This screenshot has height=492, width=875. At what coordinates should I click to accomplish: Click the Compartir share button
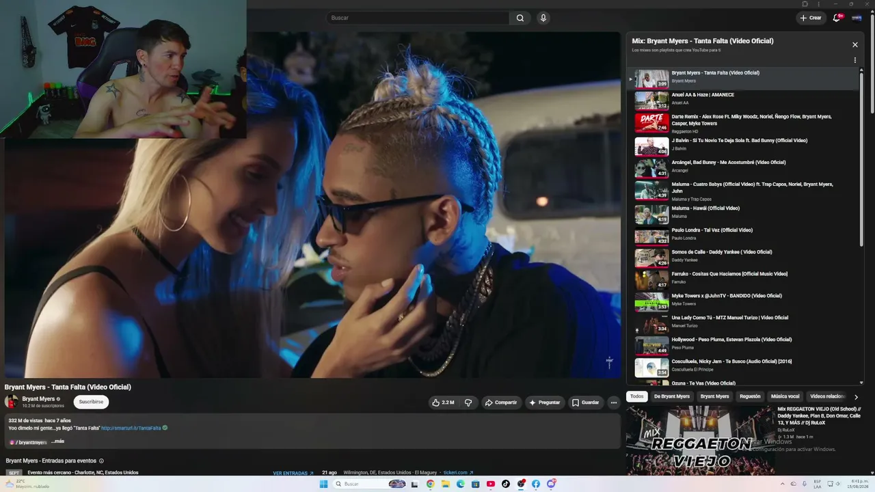501,402
